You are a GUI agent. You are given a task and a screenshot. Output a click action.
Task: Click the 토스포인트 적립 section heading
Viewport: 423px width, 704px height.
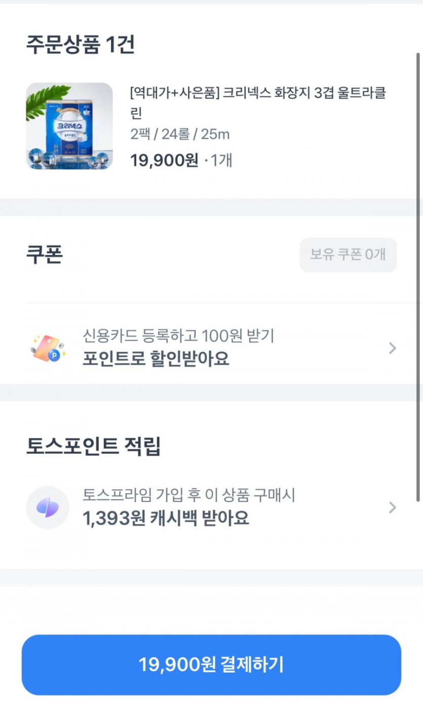coord(93,446)
